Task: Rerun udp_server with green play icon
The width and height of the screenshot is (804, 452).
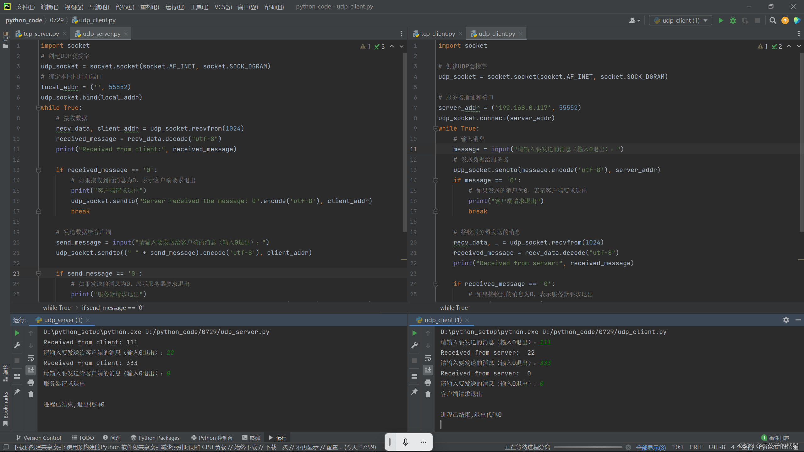Action: point(17,333)
